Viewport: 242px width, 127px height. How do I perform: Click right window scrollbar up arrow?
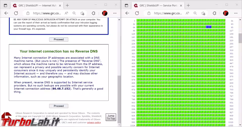[x=240, y=20]
